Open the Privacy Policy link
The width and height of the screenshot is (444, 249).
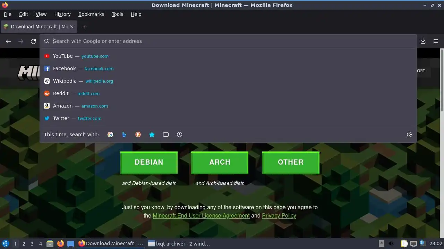(x=279, y=215)
